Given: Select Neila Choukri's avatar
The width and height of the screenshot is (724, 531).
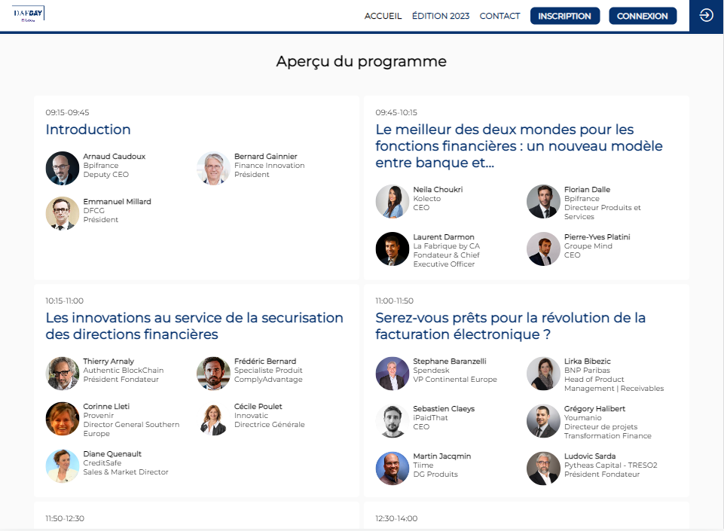Looking at the screenshot, I should pos(393,201).
